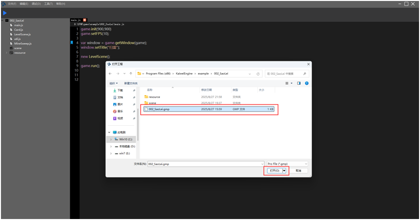Image resolution: width=420 pixels, height=220 pixels.
Task: Select the Win10 (C:) drive
Action: pyautogui.click(x=126, y=139)
